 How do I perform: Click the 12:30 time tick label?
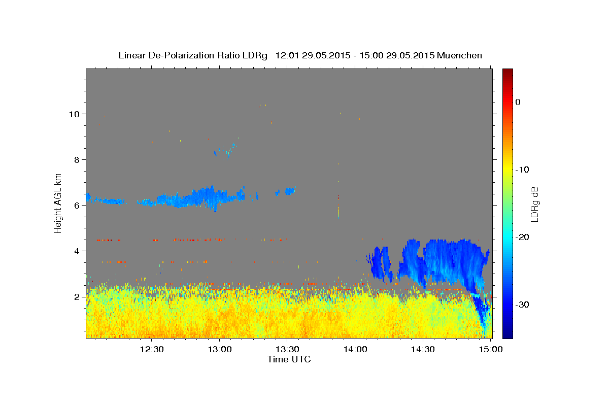pos(151,349)
